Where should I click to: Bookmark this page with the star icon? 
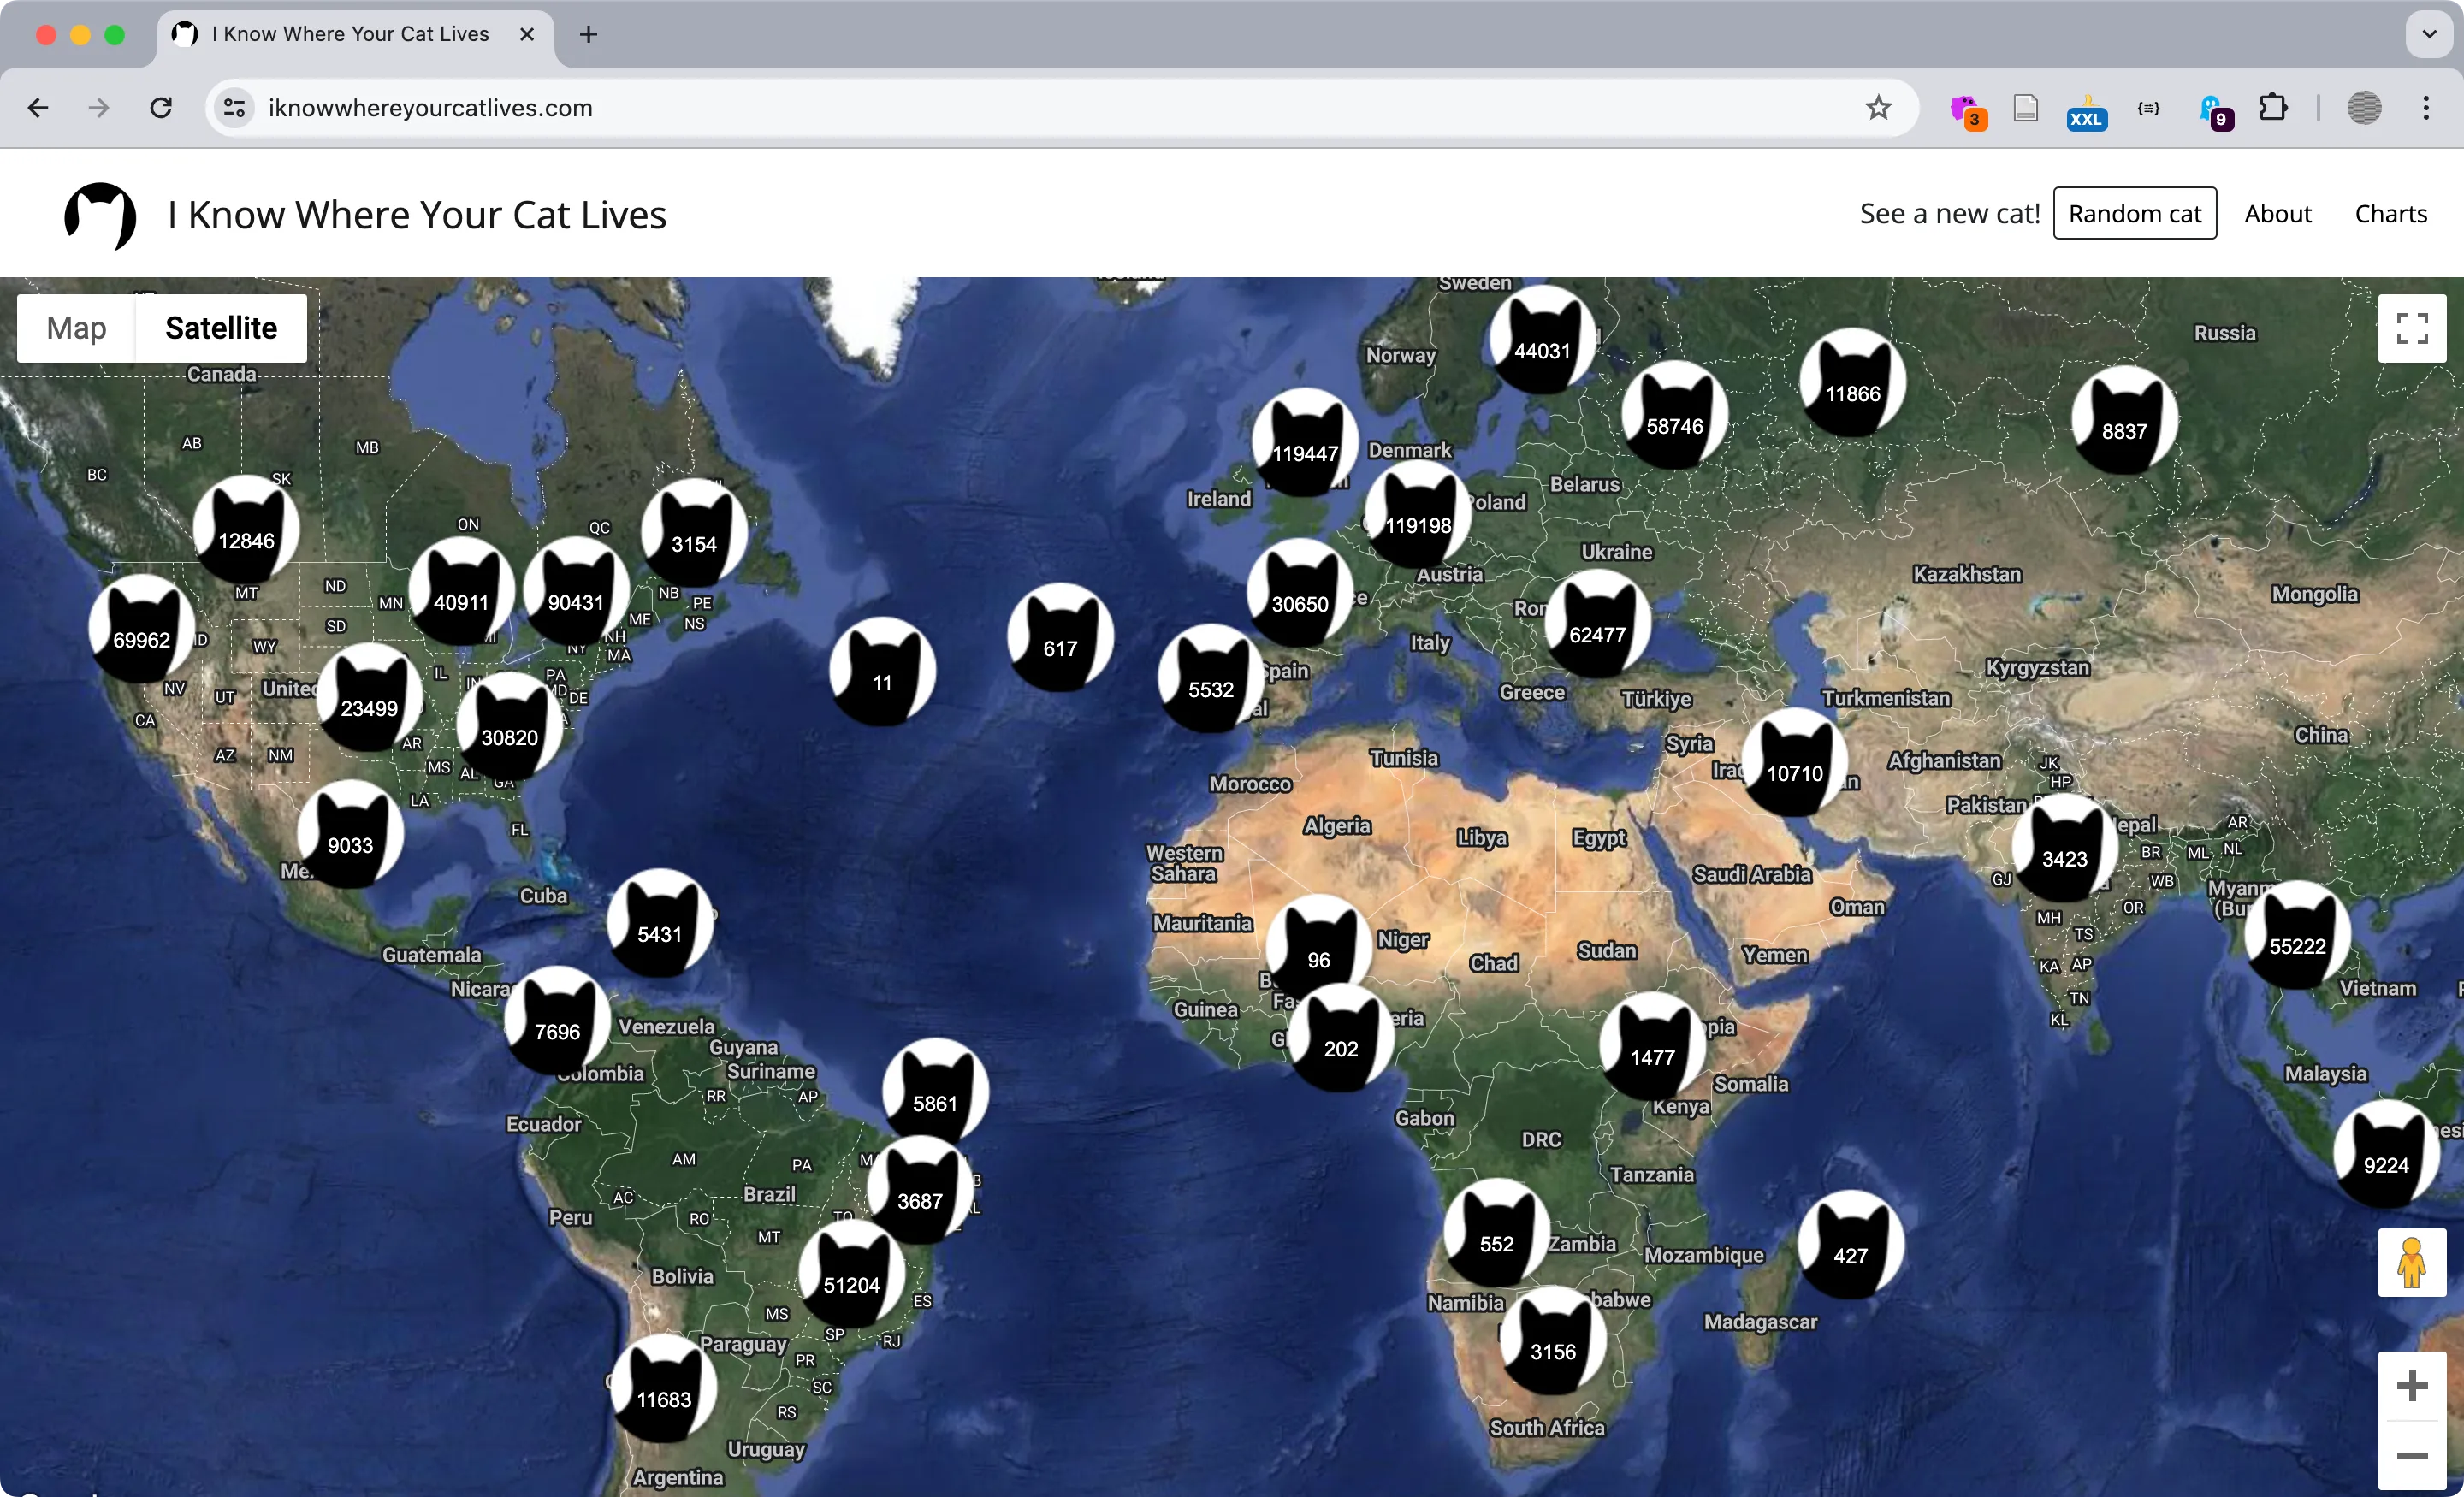[x=1878, y=108]
